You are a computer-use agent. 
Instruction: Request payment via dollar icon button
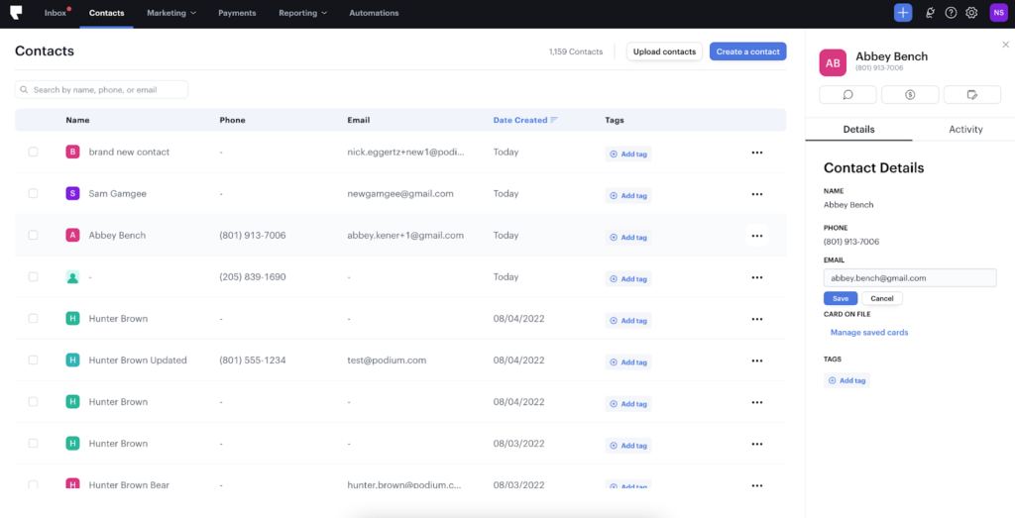tap(910, 94)
